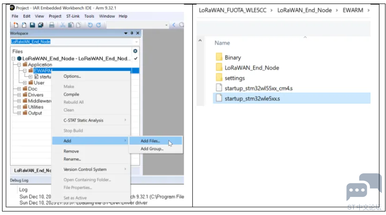Click the Name column header in Explorer

(x=222, y=43)
